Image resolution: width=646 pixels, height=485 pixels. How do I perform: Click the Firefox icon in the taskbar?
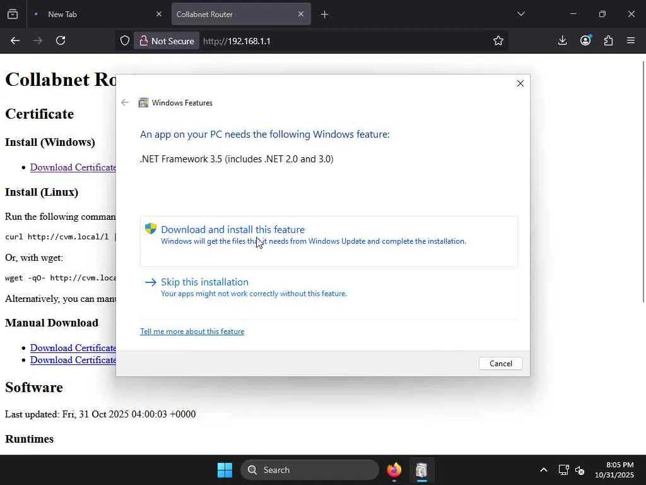(x=394, y=470)
